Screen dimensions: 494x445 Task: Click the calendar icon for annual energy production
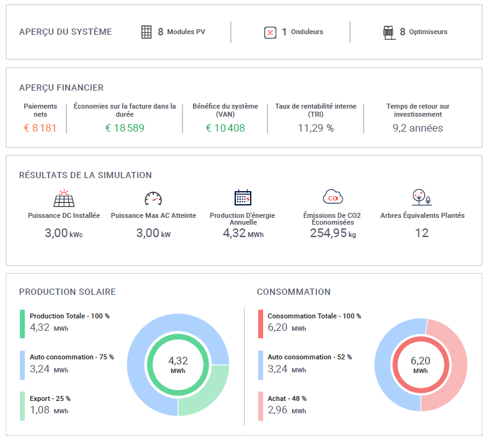[x=243, y=197]
